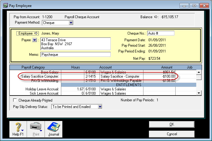Viewport: 212px width, 141px height.
Task: Maximize the Pay Employee window
Action: (x=194, y=6)
